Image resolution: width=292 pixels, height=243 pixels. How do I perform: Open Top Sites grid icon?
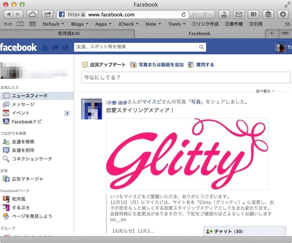pyautogui.click(x=33, y=24)
